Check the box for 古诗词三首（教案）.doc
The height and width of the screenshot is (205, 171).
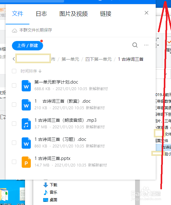click(14, 105)
